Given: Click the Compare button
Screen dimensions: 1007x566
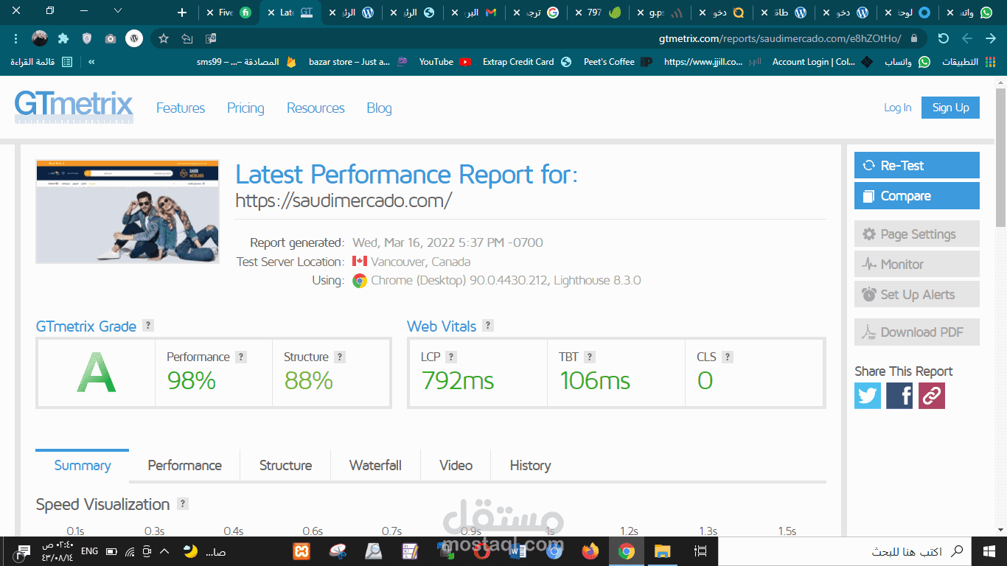Looking at the screenshot, I should click(916, 195).
